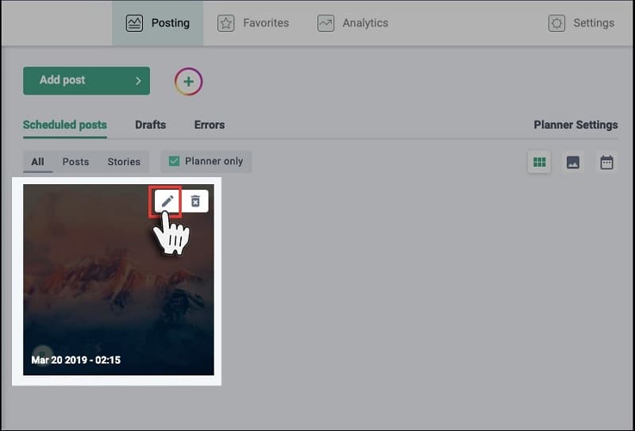
Task: Open Planner Settings
Action: tap(575, 125)
